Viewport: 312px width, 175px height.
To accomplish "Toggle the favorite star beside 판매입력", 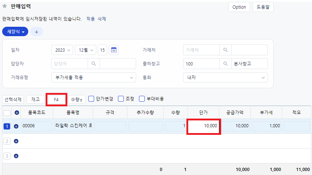I will click(5, 6).
